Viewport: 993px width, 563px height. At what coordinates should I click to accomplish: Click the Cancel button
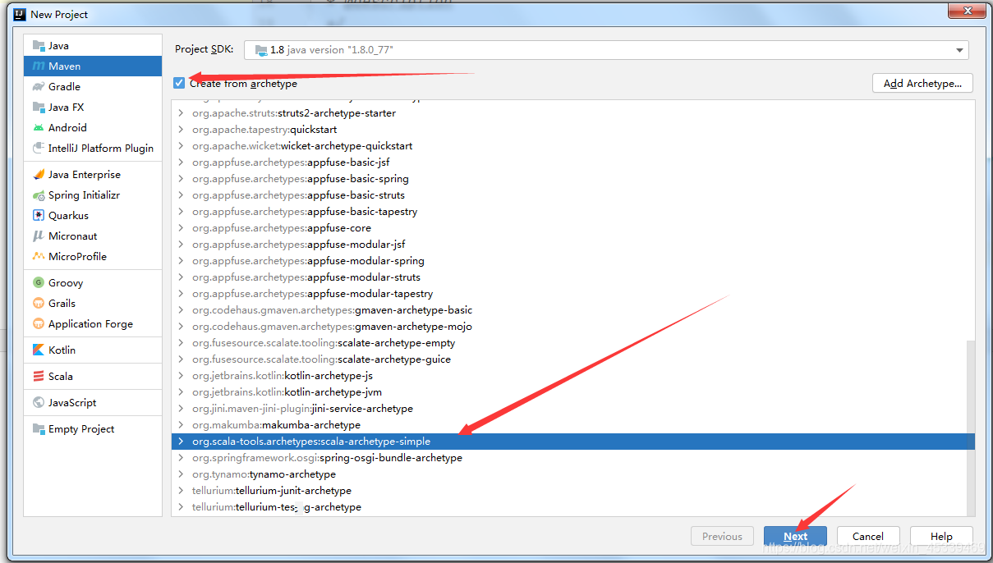[x=868, y=536]
